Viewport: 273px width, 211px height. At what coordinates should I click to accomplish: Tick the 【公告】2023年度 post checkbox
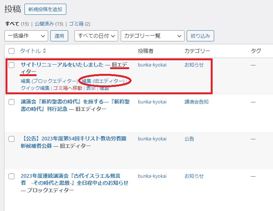point(11,139)
